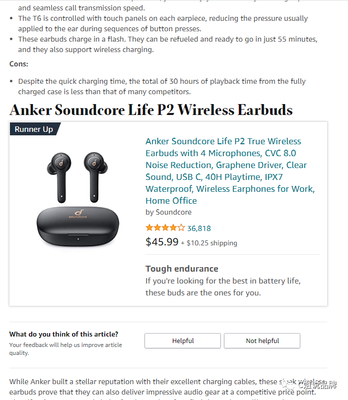Click the charging case in the product image
This screenshot has width=348, height=400.
click(x=78, y=227)
